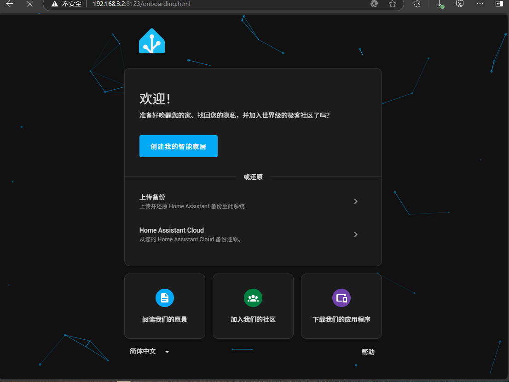The image size is (509, 382).
Task: Click the not-secure warning triangle icon
Action: coord(55,4)
